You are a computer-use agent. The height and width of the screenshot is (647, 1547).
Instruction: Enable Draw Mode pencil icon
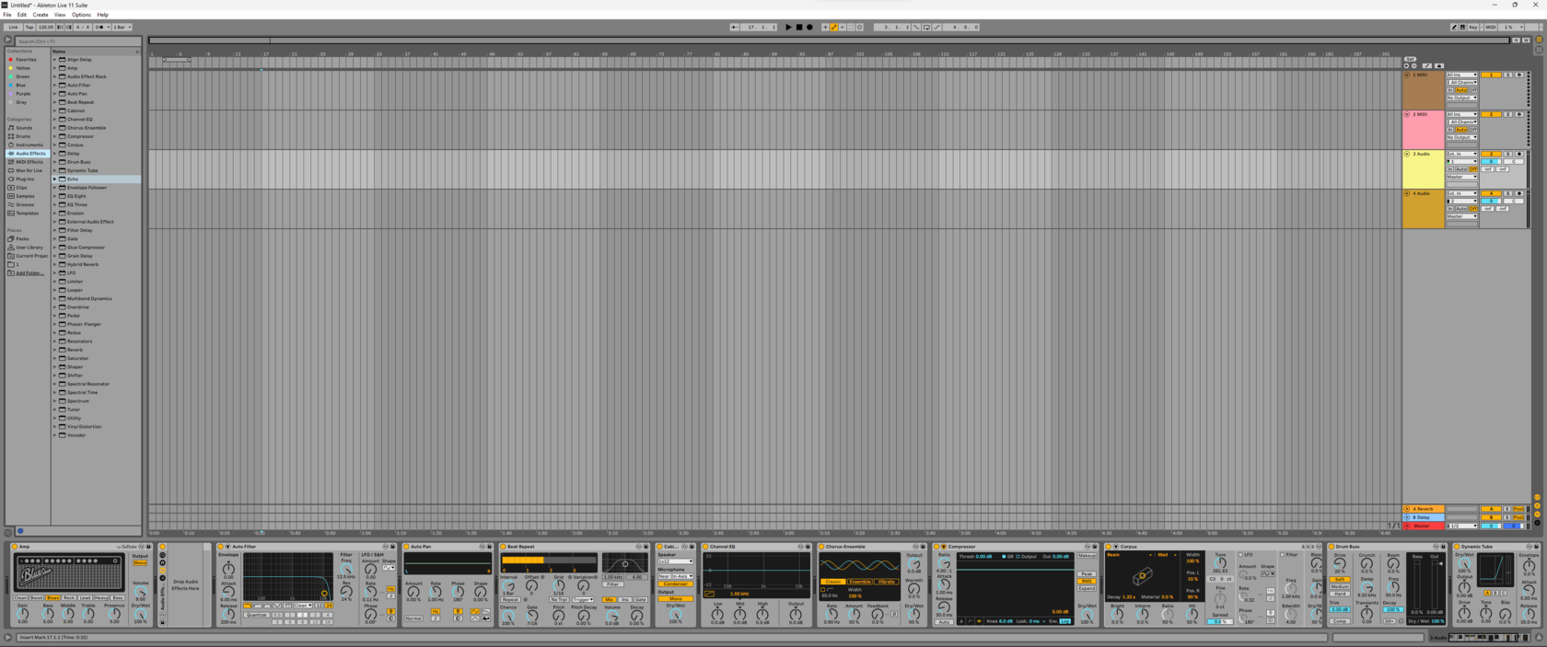pos(1454,28)
